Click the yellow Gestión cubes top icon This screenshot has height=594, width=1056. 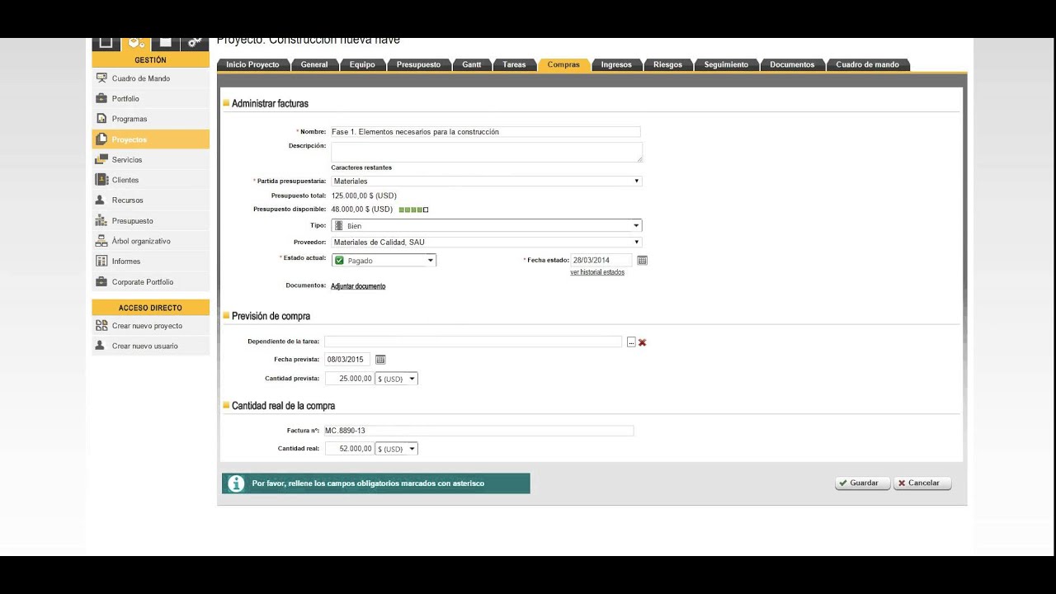136,43
